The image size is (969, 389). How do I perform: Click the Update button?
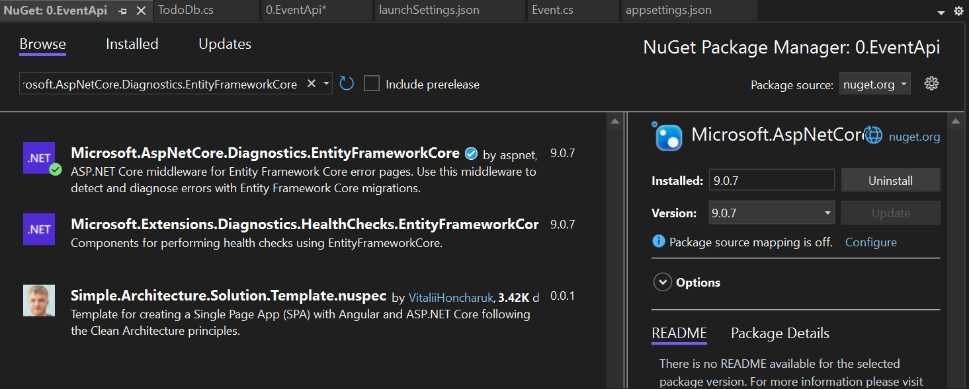pos(890,213)
